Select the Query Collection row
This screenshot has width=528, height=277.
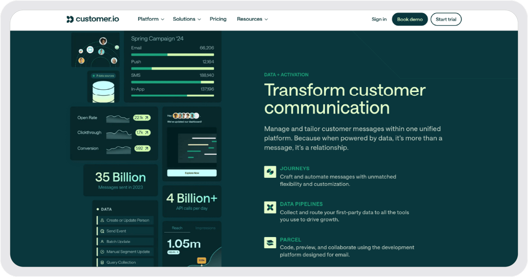pos(125,262)
